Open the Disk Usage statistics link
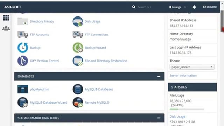This screenshot has width=224, height=126. (177, 117)
